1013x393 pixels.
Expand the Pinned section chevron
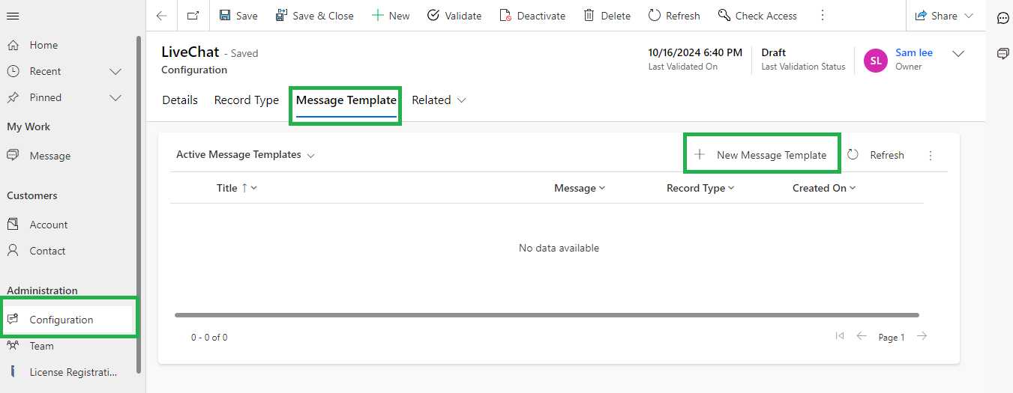pyautogui.click(x=115, y=98)
